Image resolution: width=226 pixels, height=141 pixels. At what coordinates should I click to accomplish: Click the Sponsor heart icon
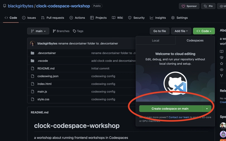click(183, 6)
